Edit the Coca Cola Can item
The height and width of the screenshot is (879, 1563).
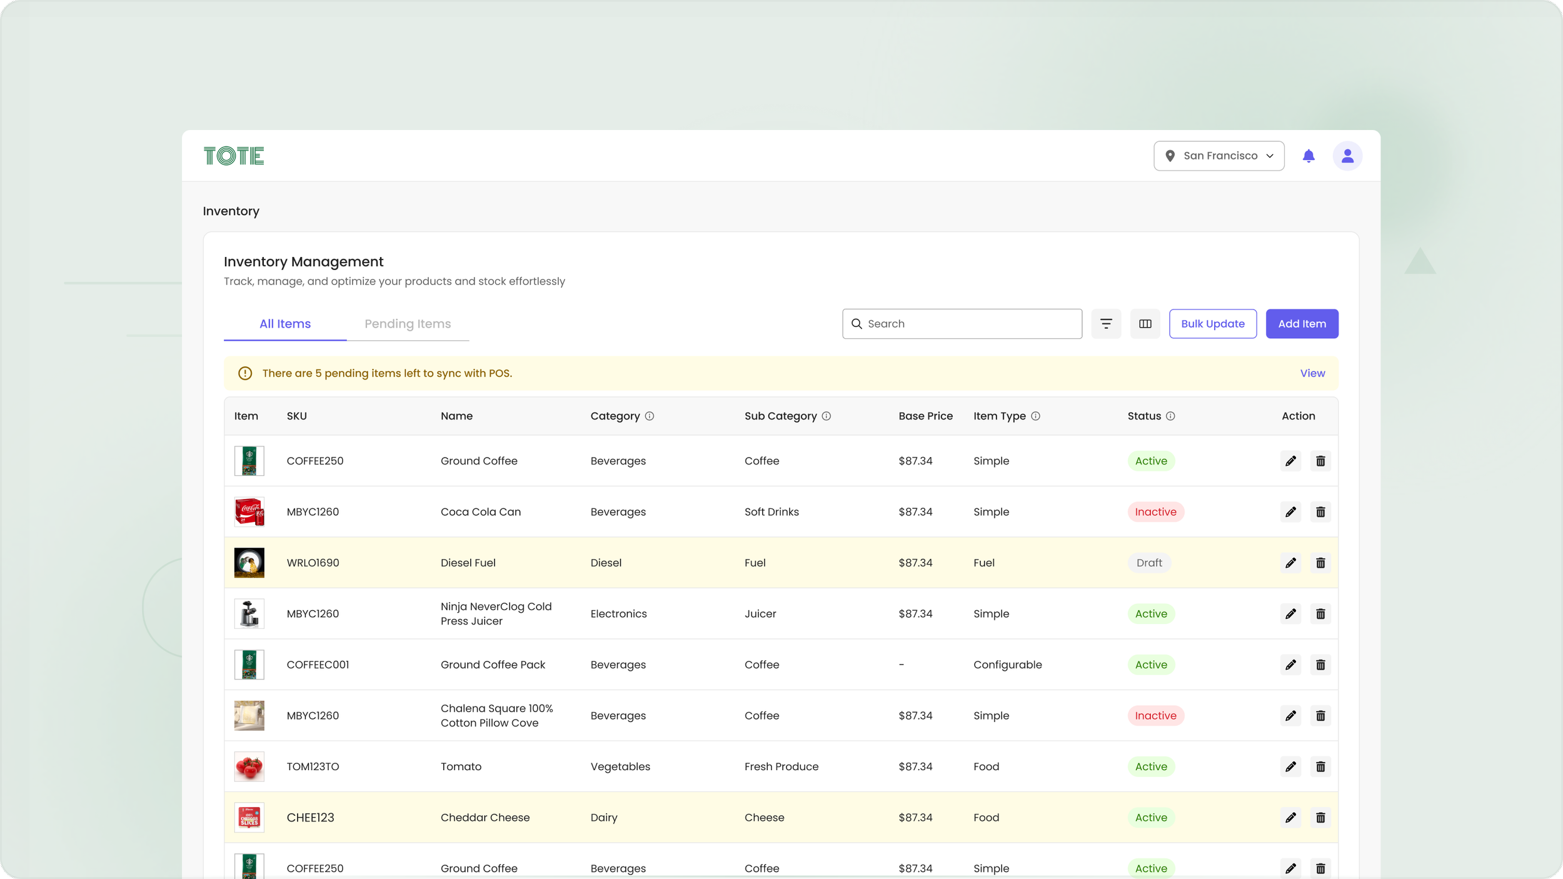coord(1290,512)
